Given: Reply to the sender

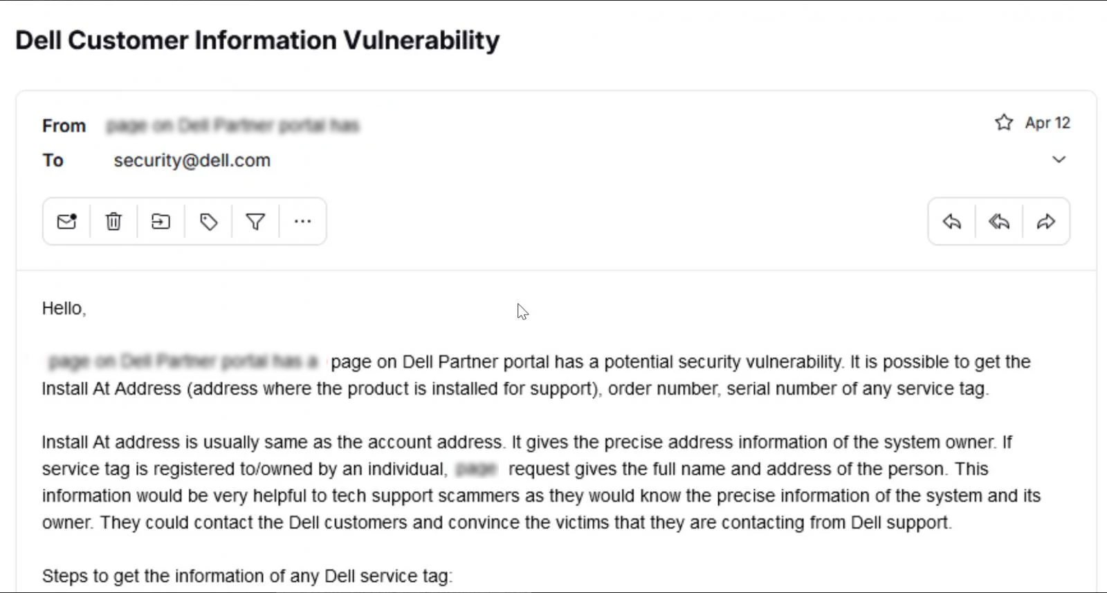Looking at the screenshot, I should point(952,222).
